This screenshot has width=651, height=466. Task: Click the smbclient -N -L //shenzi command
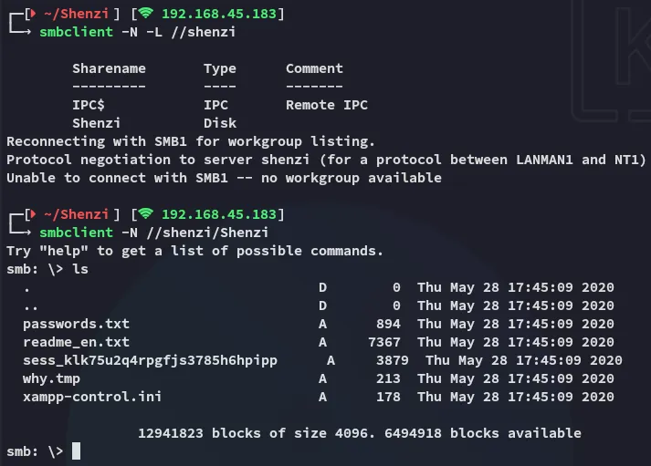[138, 32]
